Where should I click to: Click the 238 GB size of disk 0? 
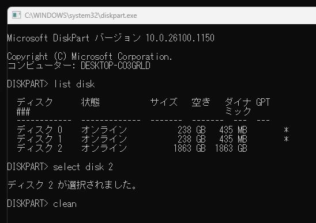(x=191, y=129)
